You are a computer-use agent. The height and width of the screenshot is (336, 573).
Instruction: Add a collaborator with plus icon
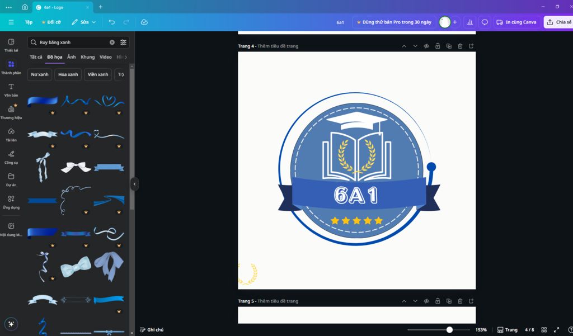coord(455,22)
